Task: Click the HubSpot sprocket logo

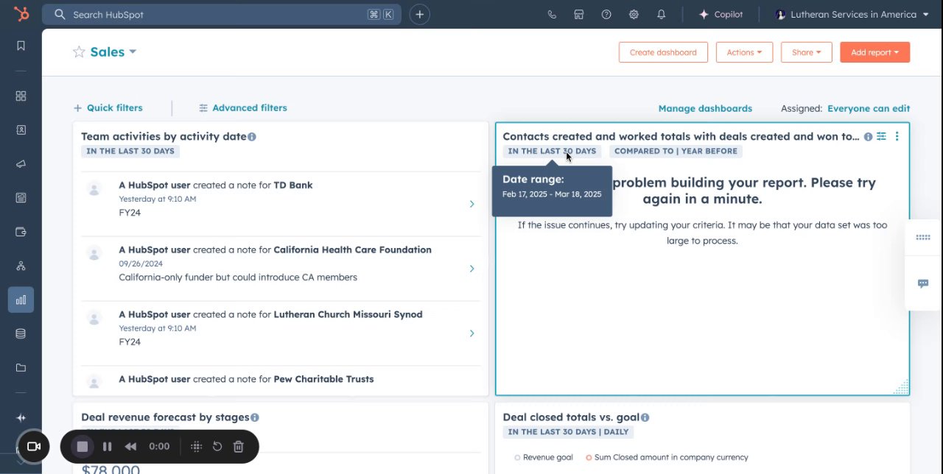Action: tap(21, 14)
